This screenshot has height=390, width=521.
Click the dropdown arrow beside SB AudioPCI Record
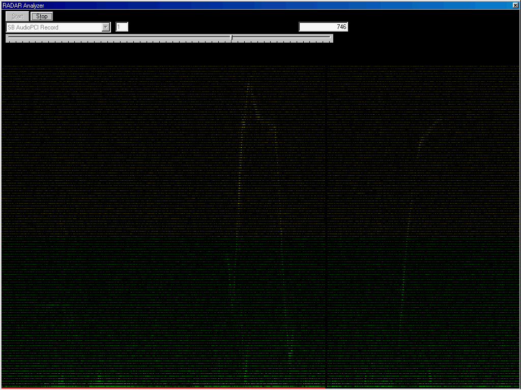(x=106, y=27)
